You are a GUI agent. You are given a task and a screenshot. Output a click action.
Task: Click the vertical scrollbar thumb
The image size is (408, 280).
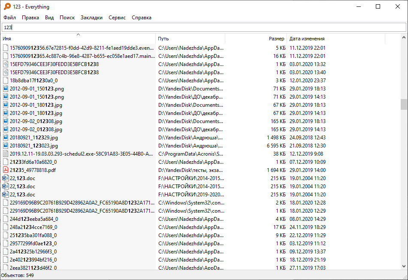[x=404, y=104]
